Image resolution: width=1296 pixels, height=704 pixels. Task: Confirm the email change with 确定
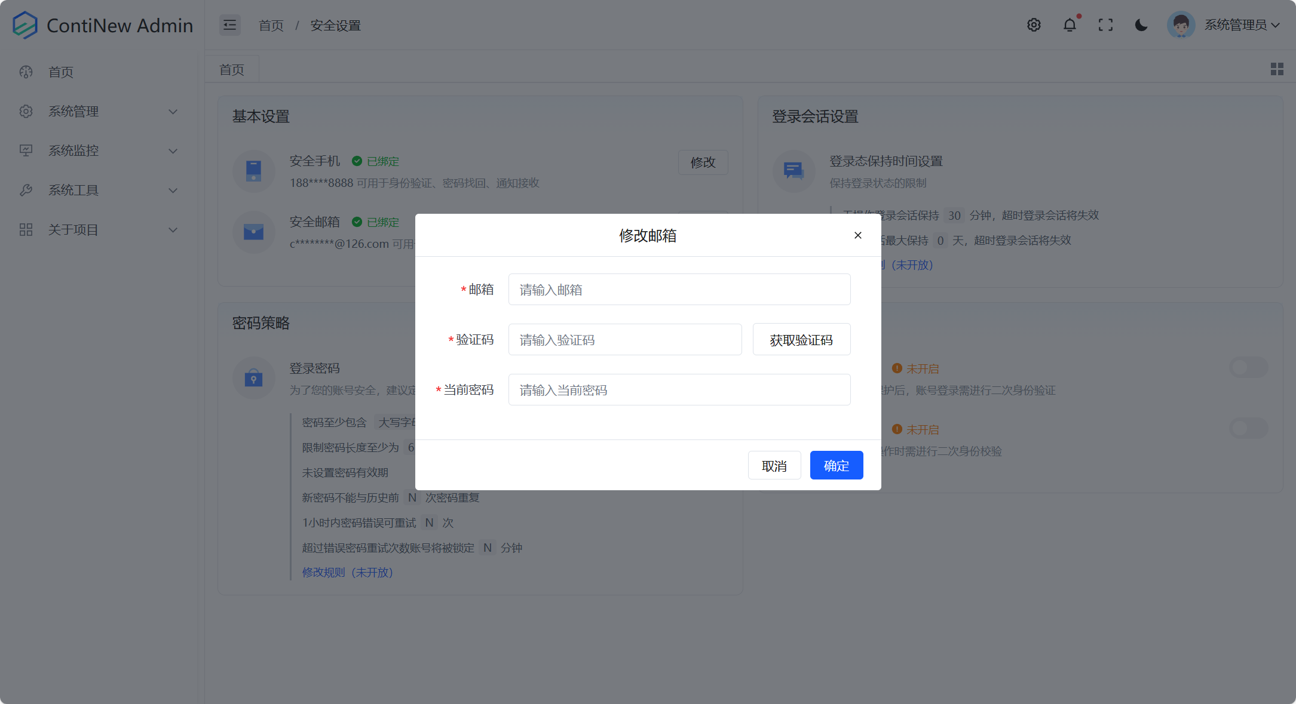[836, 465]
